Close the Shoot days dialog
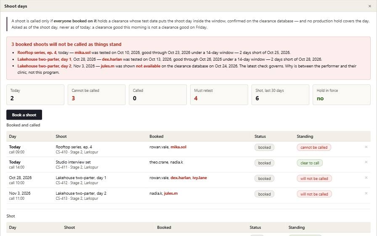 click(369, 6)
